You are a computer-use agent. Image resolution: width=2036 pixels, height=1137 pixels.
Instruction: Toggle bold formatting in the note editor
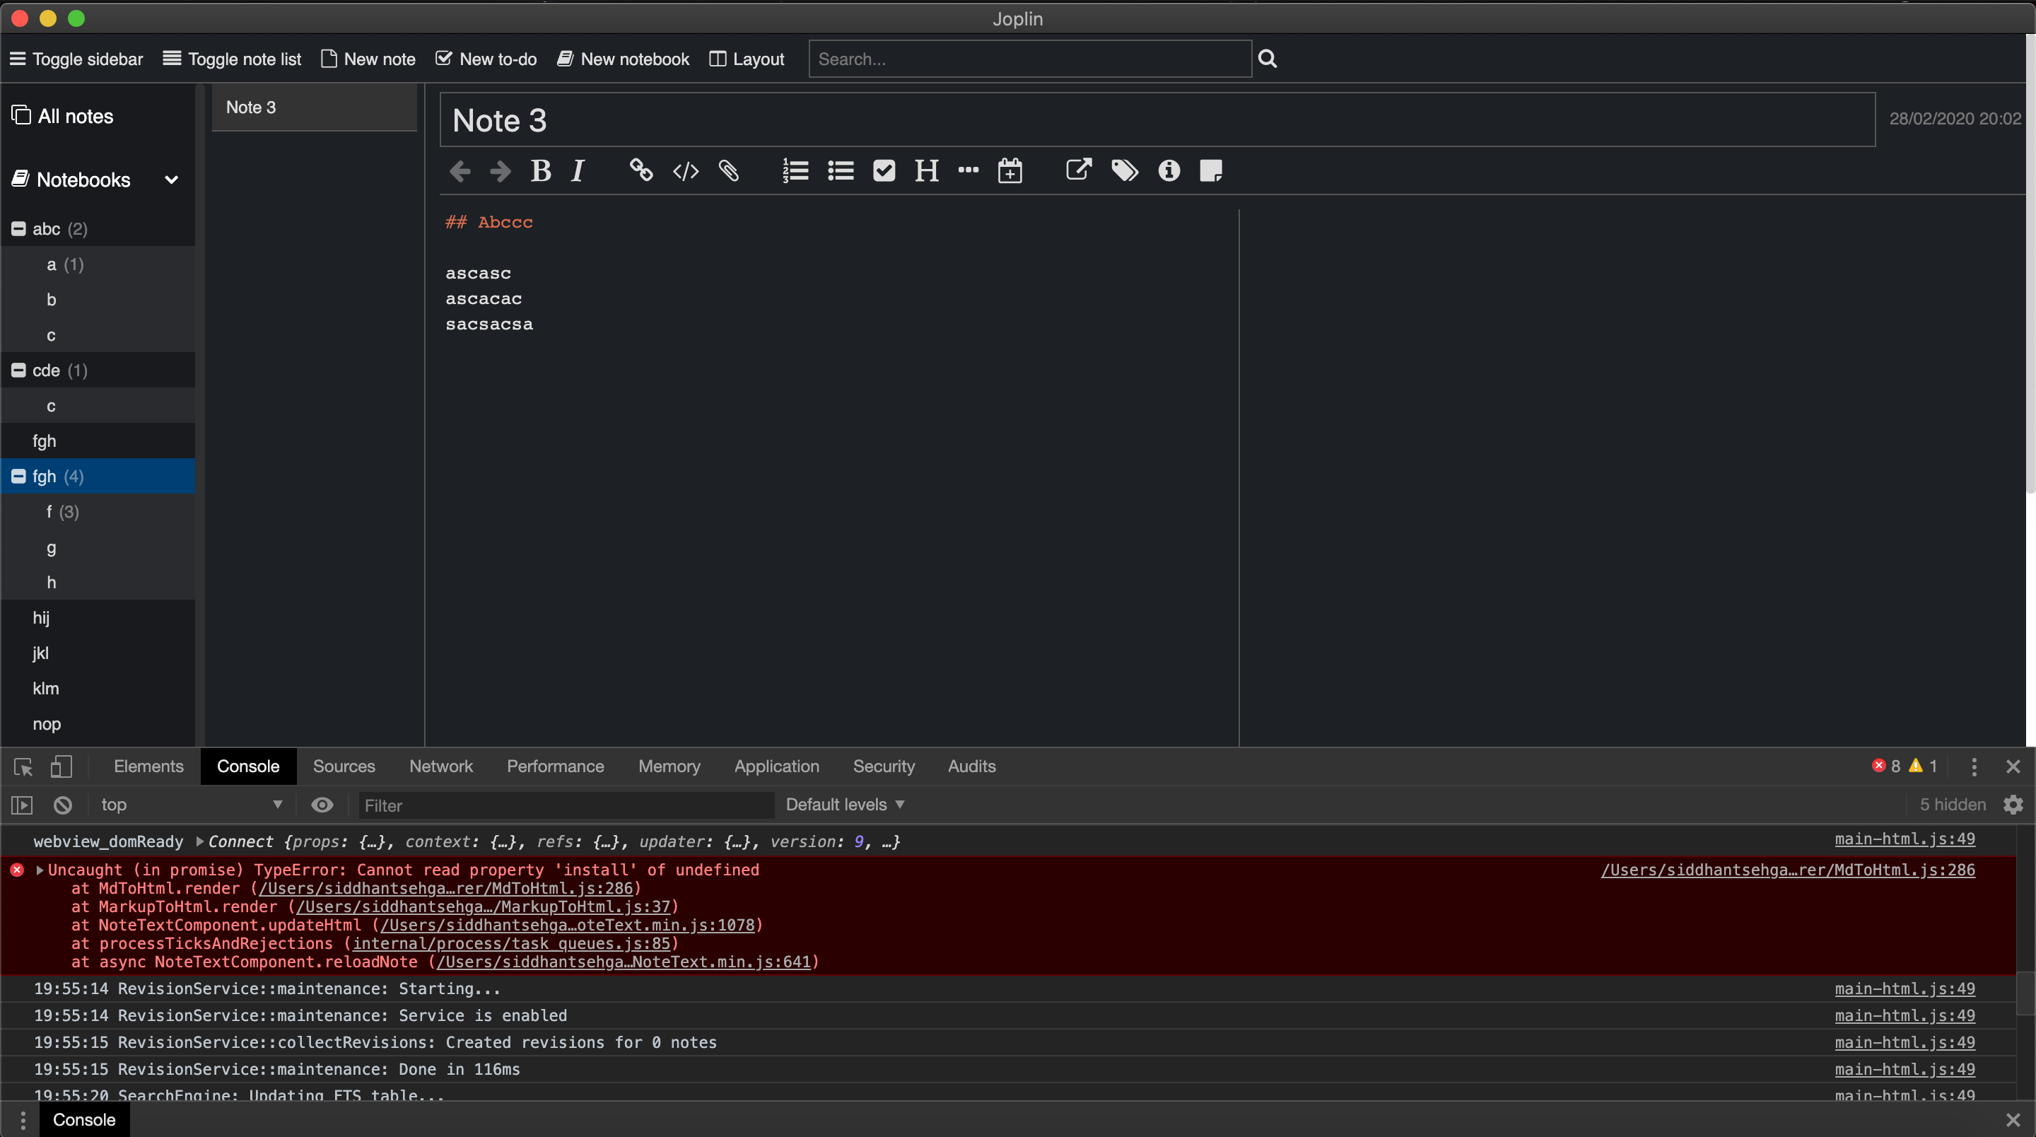541,170
